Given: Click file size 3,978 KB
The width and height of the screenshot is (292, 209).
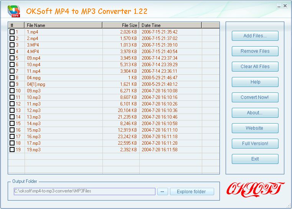Looking at the screenshot, I should coord(129,52).
